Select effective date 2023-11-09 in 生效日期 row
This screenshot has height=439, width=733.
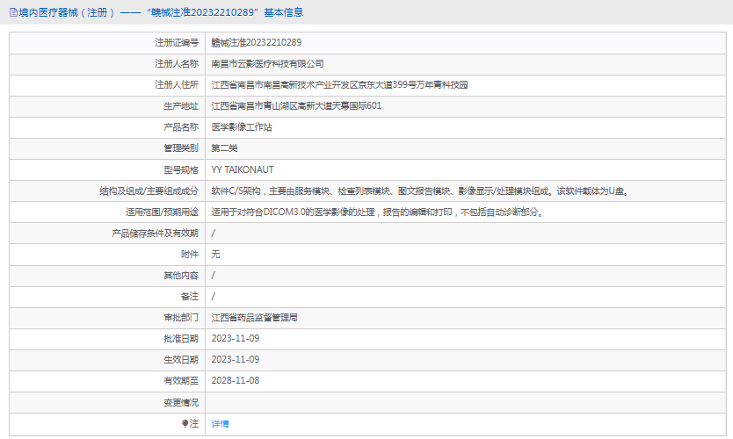coord(236,360)
